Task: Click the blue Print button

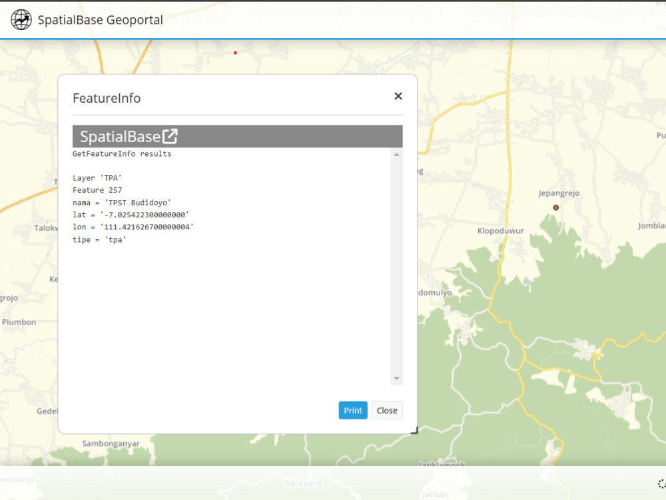Action: click(x=352, y=410)
